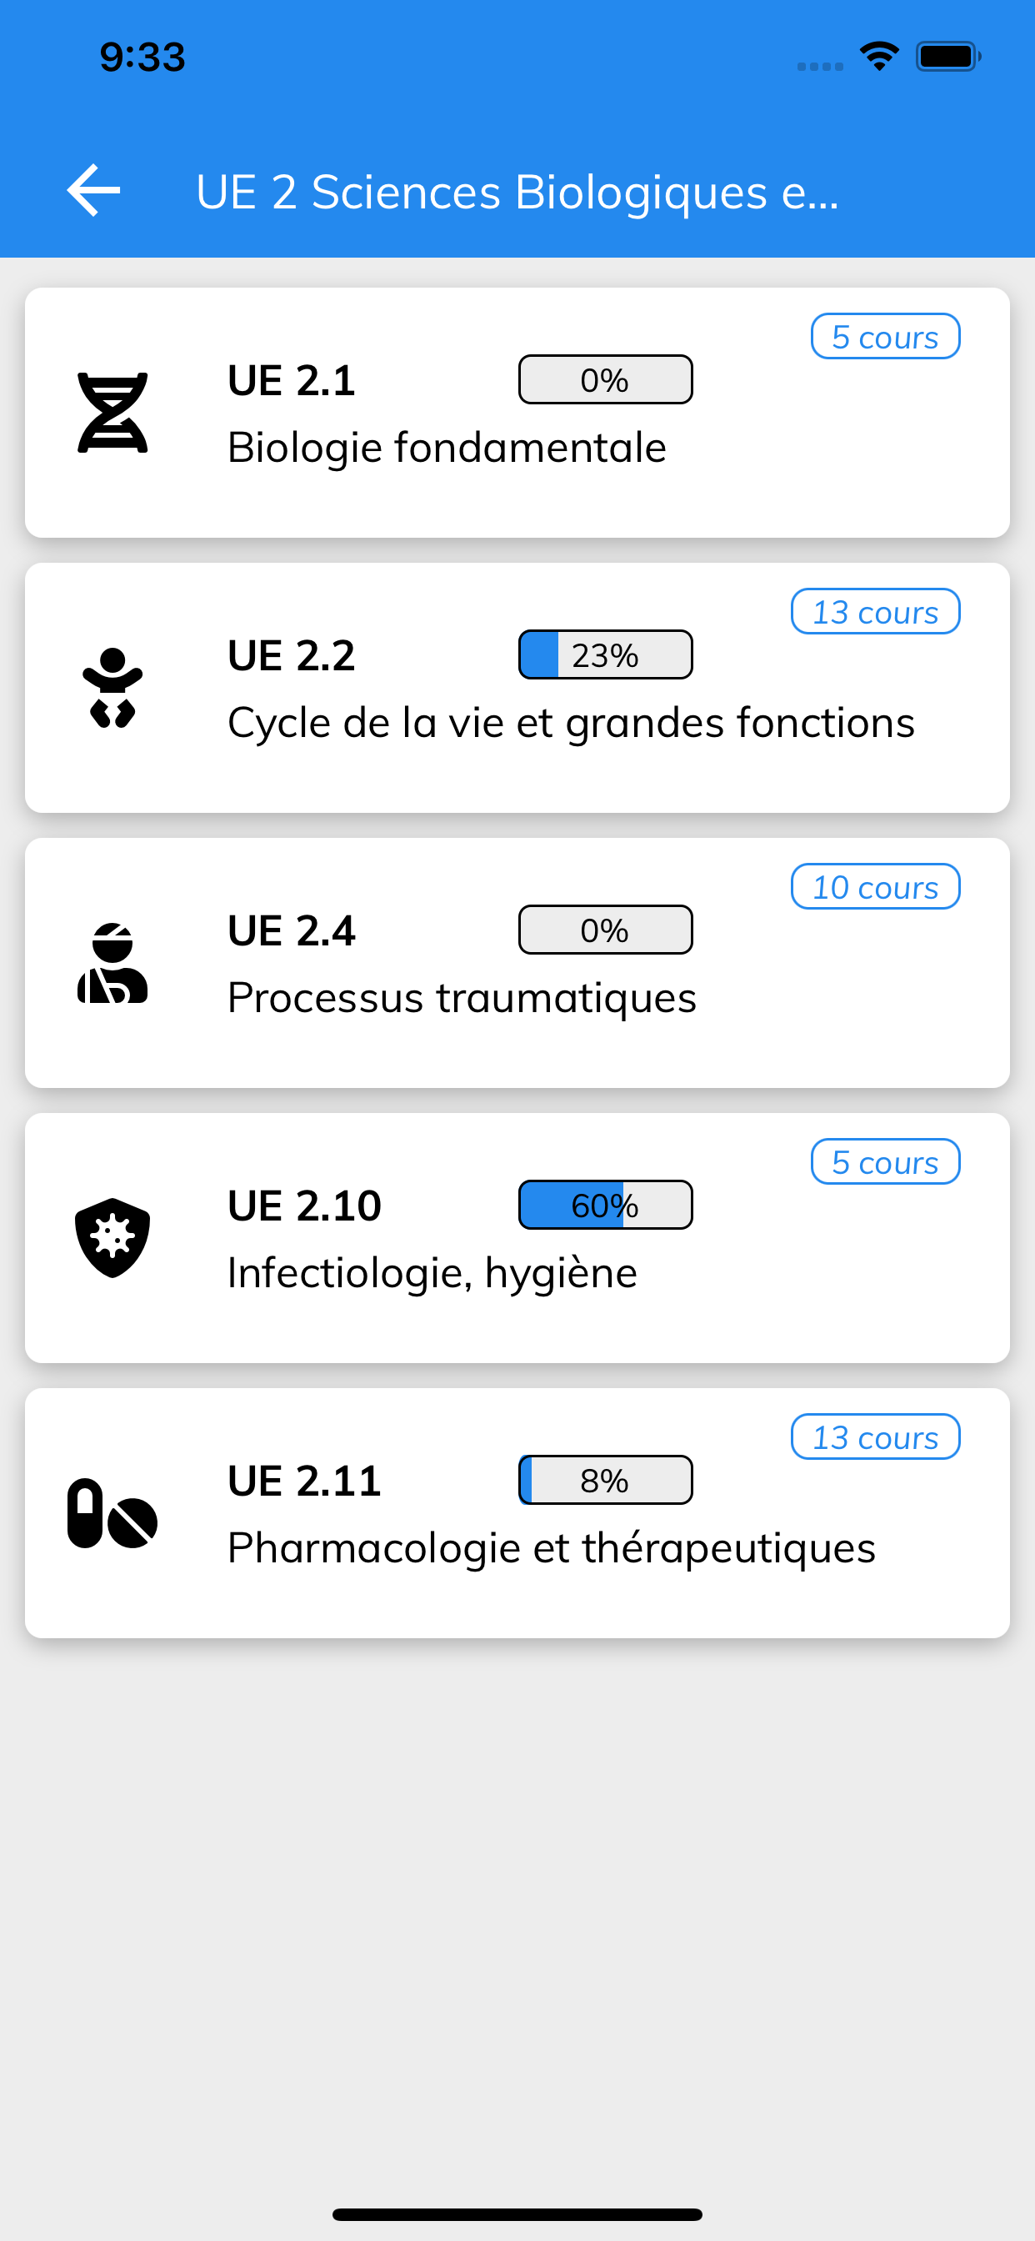The image size is (1035, 2241).
Task: Tap the injured person icon for UE 2.4
Action: [x=112, y=962]
